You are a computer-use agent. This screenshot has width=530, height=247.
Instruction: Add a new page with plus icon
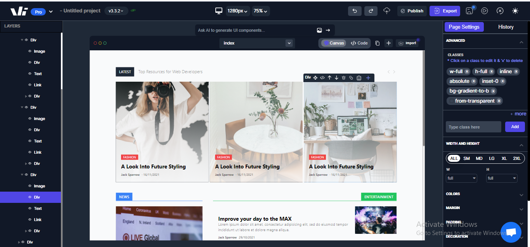[x=388, y=43]
